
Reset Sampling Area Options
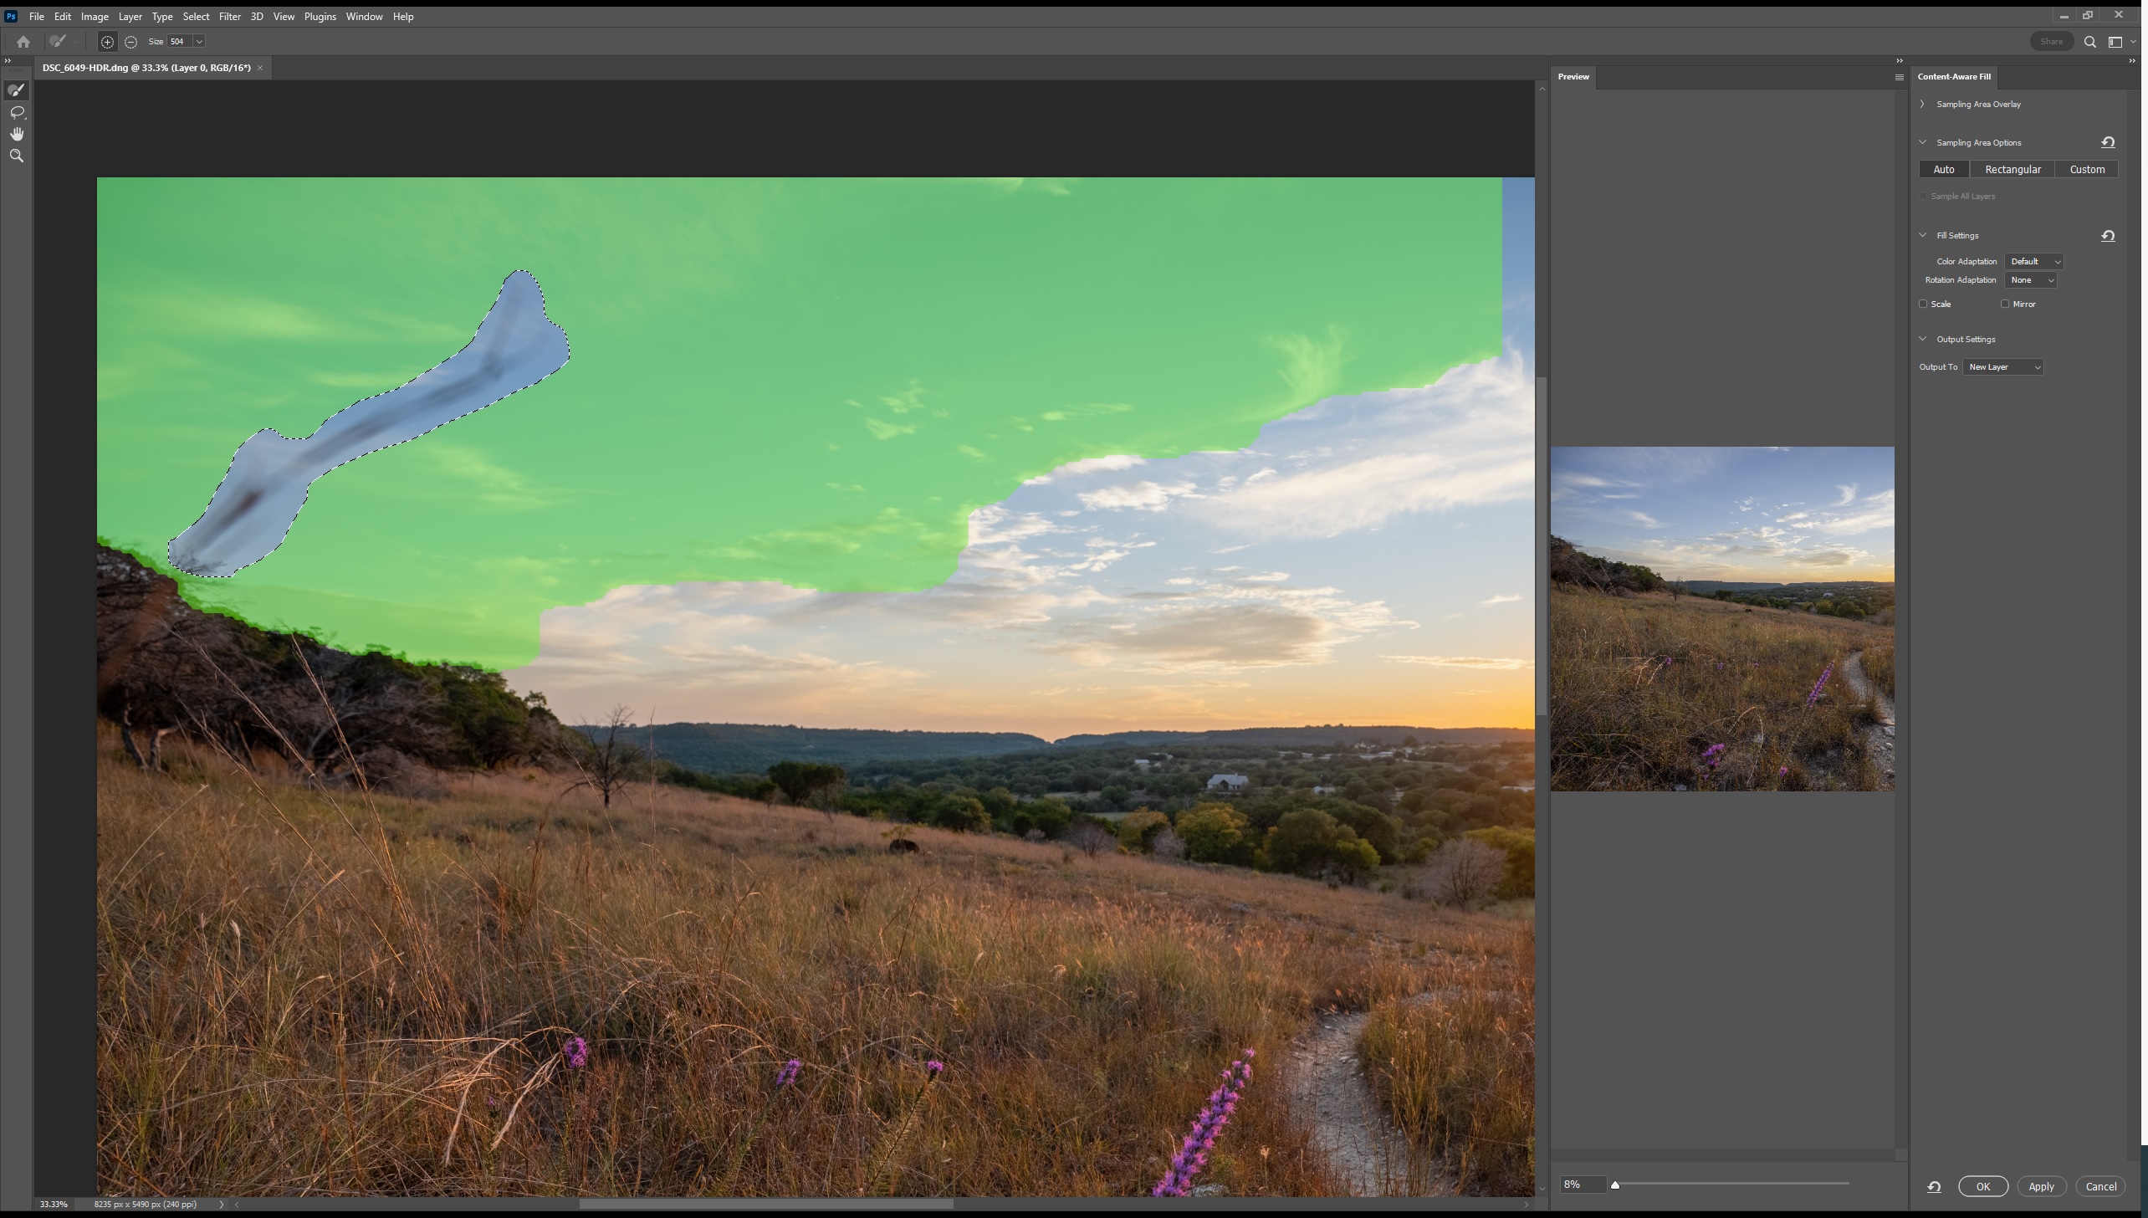coord(2108,142)
